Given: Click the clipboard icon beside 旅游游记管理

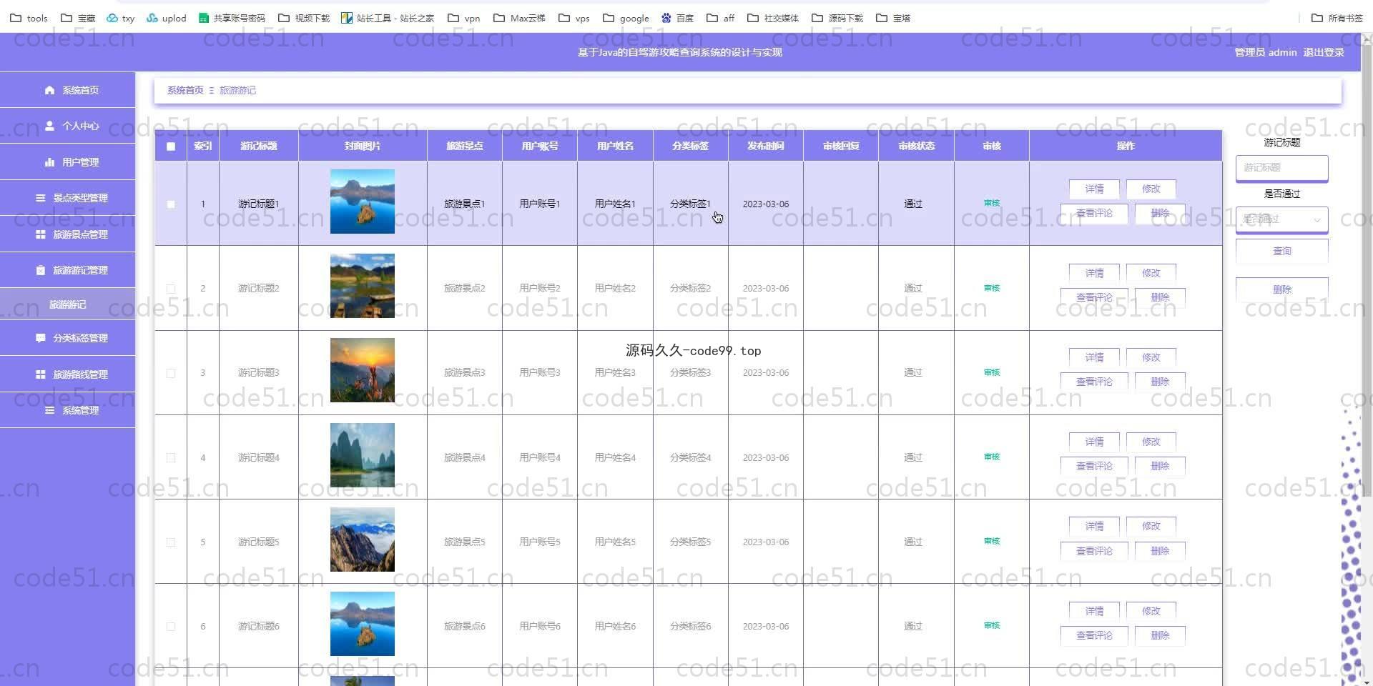Looking at the screenshot, I should [x=41, y=270].
